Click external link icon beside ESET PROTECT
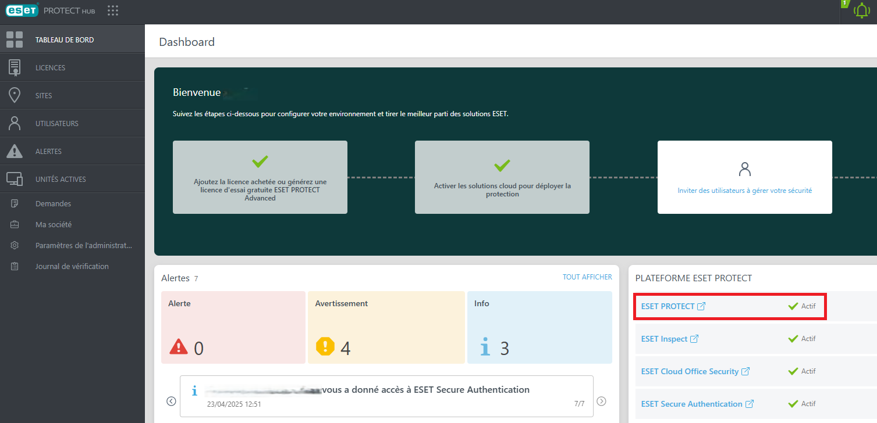The width and height of the screenshot is (877, 423). [701, 306]
